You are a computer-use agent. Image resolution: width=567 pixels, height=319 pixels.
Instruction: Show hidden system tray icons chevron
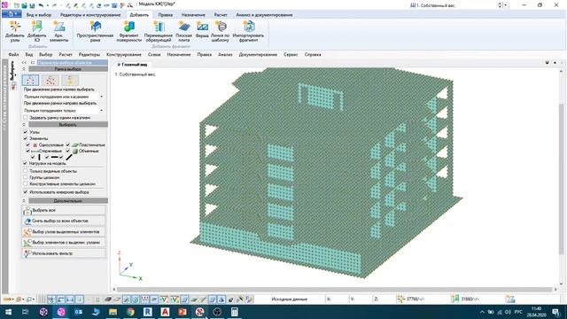[482, 312]
